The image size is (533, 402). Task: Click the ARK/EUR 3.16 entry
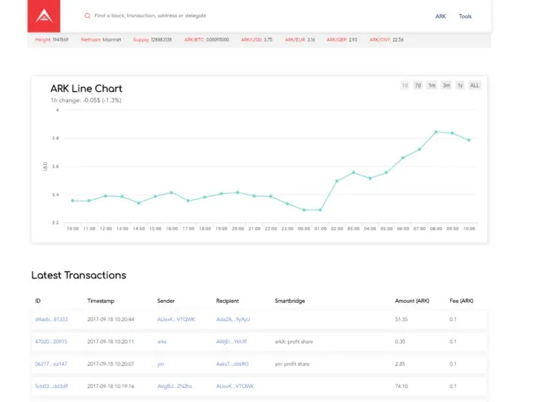coord(300,40)
